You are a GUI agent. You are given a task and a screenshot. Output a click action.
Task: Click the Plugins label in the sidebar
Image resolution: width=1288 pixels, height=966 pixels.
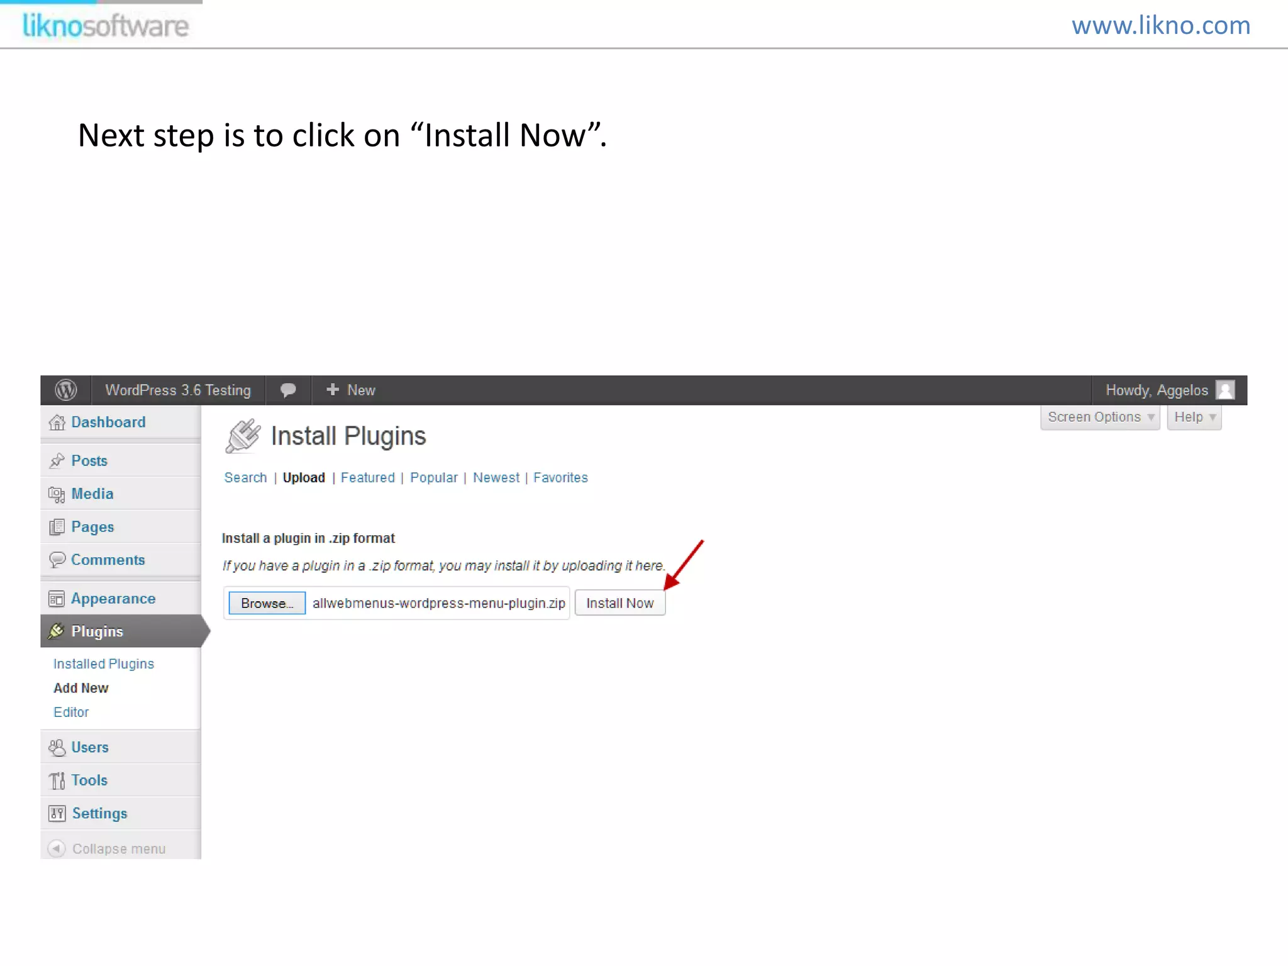click(97, 631)
